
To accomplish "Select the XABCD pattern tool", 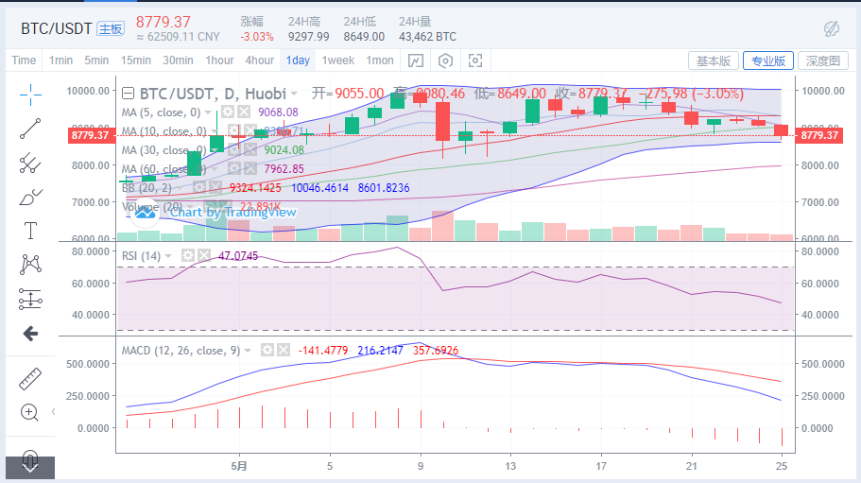I will (30, 265).
